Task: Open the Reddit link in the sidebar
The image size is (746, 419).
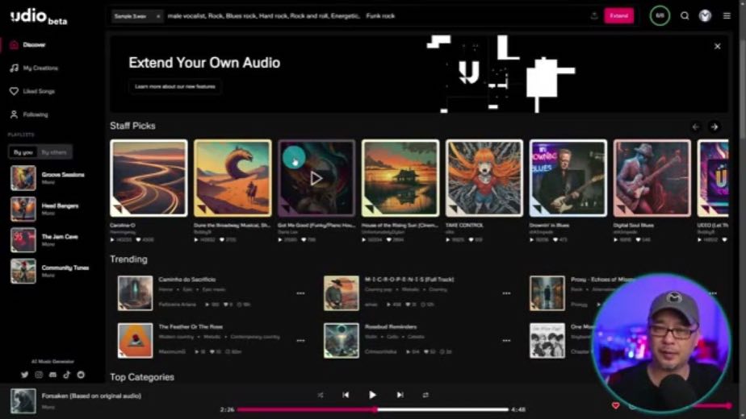Action: 81,375
